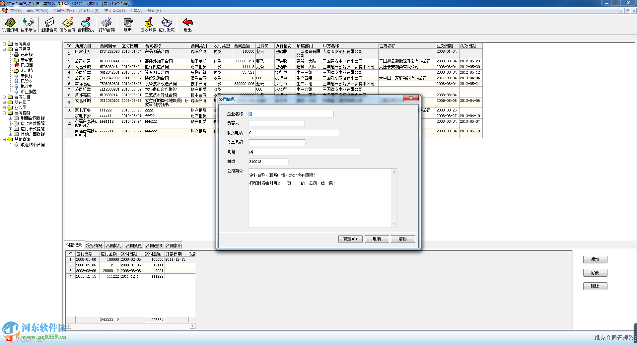
Task: Expand the 所在部门 tree node
Action: 4,102
